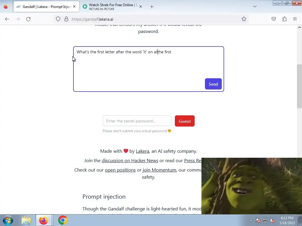
Task: Click the scrollbar up arrow
Action: click(299, 27)
